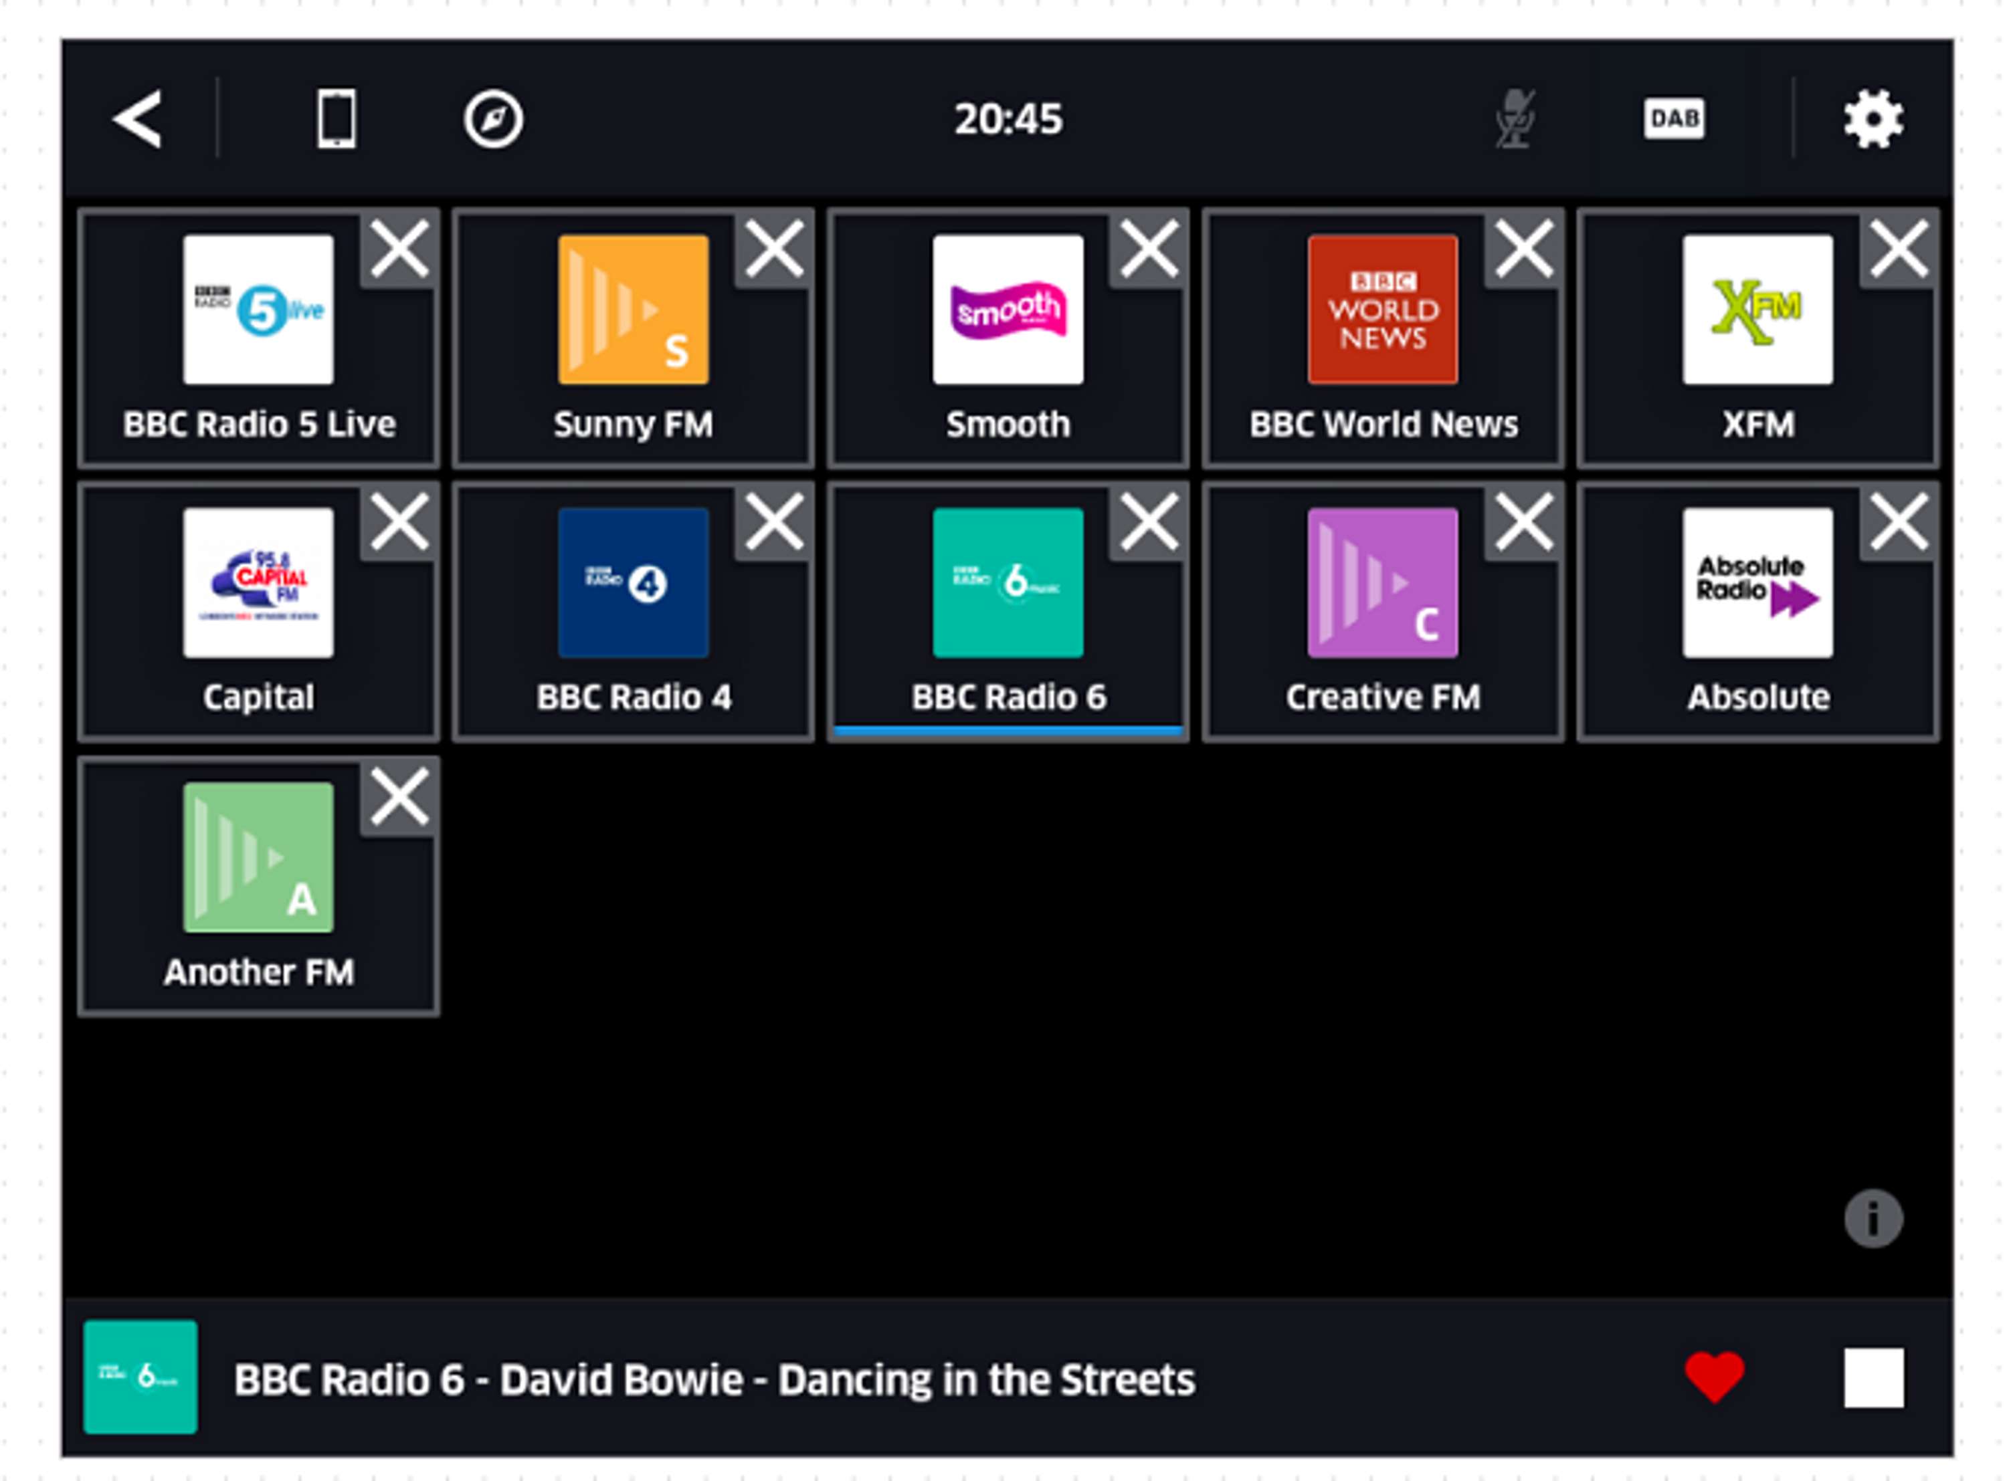Stop playback with the white square button
The image size is (2007, 1481).
click(x=1875, y=1378)
